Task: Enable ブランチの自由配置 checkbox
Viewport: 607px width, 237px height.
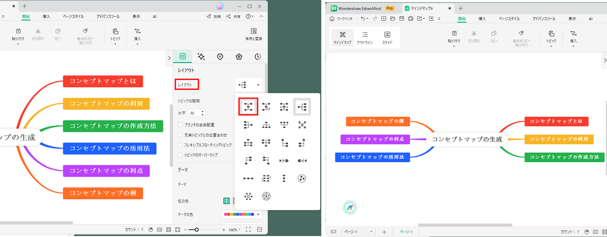Action: point(181,124)
